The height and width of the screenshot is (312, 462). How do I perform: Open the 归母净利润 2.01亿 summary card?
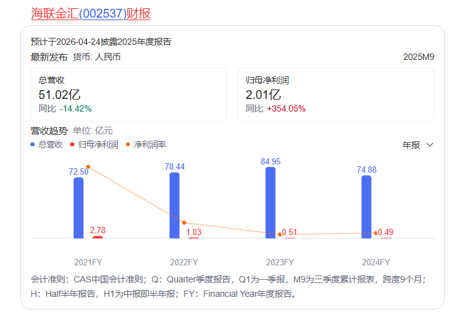point(335,94)
